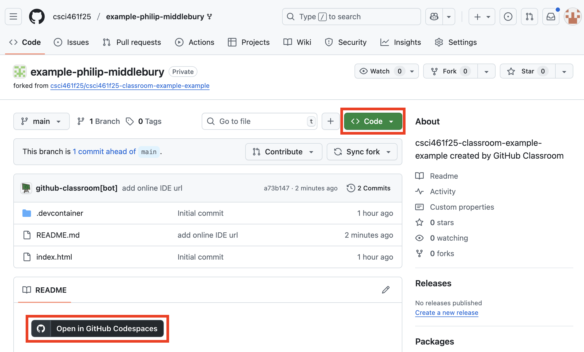Viewport: 584px width, 352px height.
Task: Focus the Go to file search box
Action: pyautogui.click(x=259, y=121)
